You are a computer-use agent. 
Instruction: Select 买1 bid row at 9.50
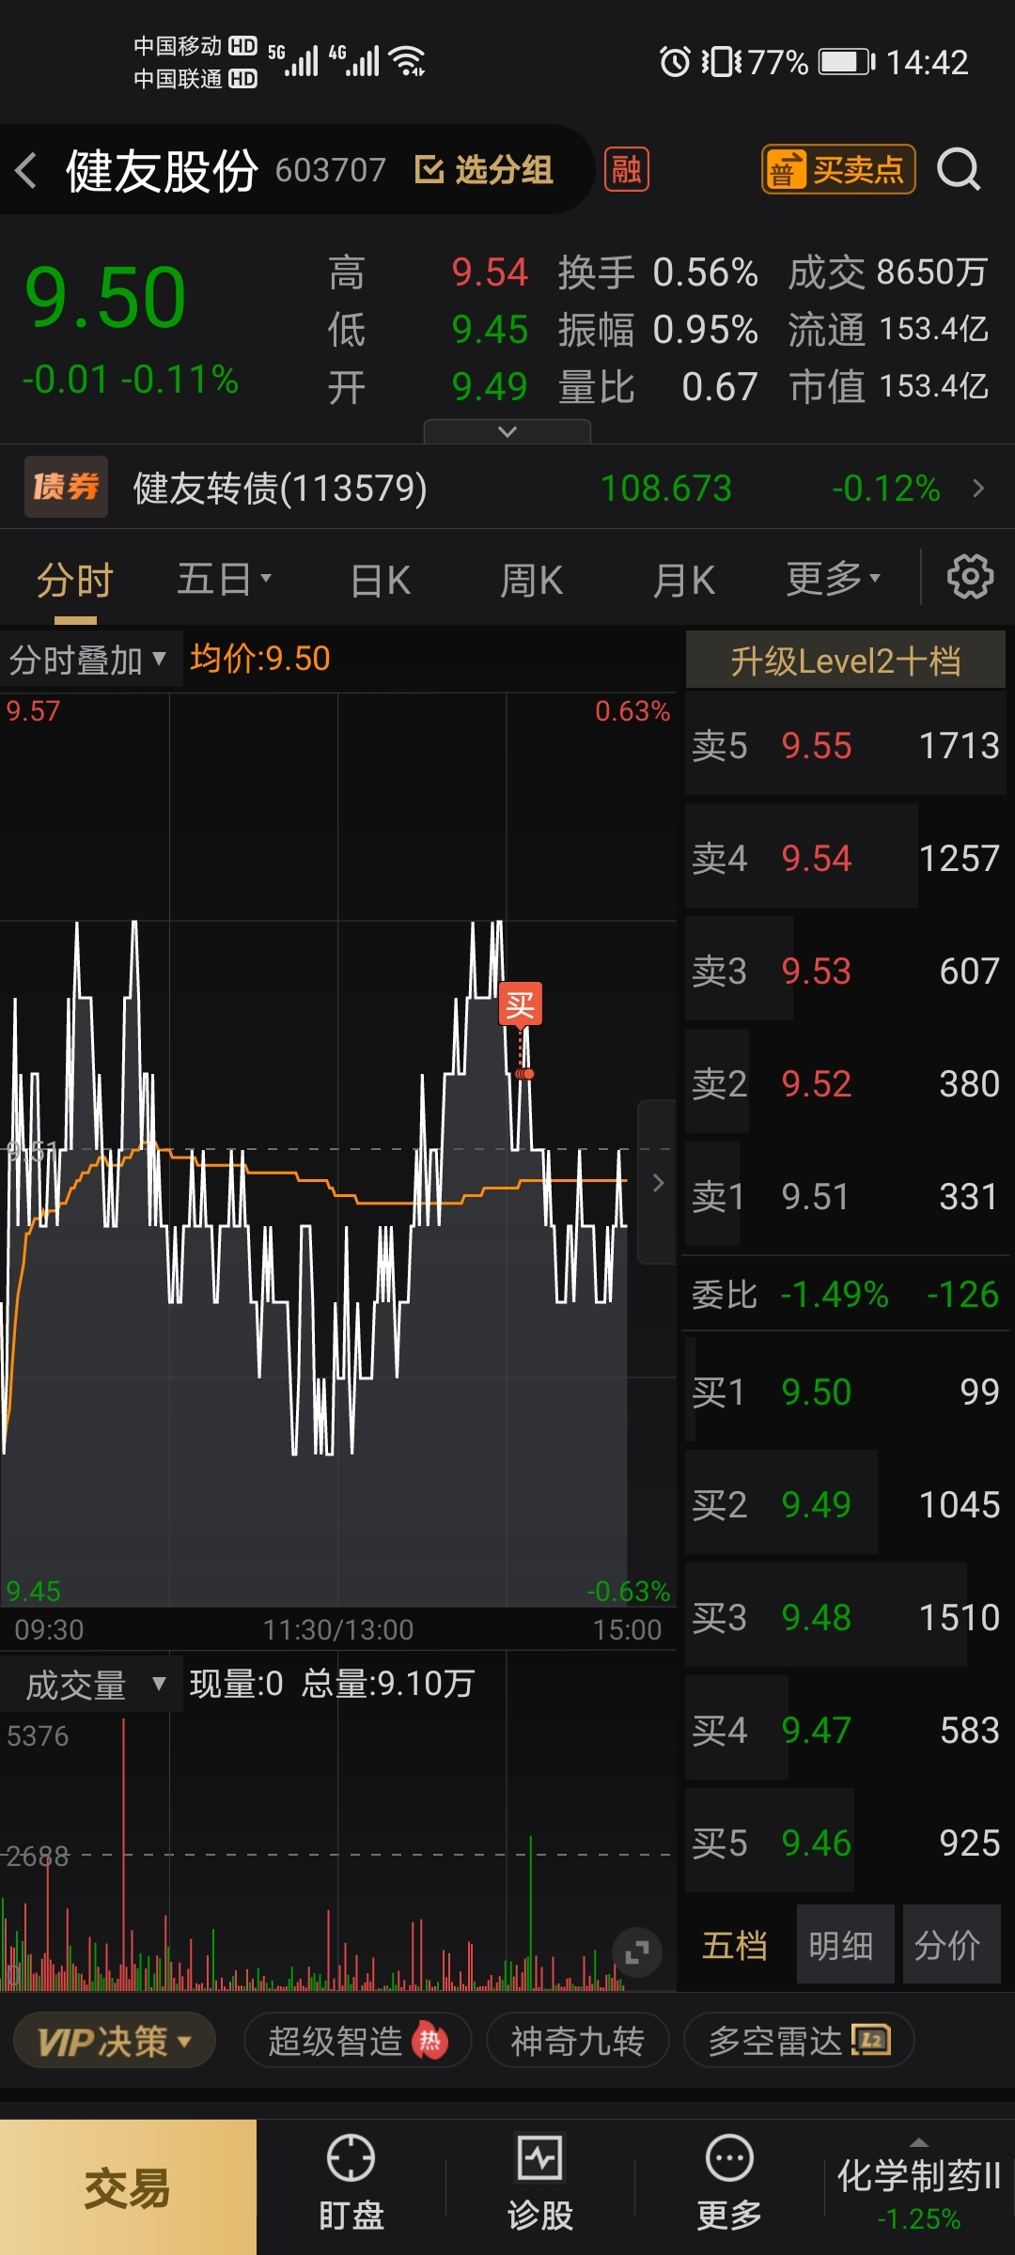click(x=845, y=1392)
